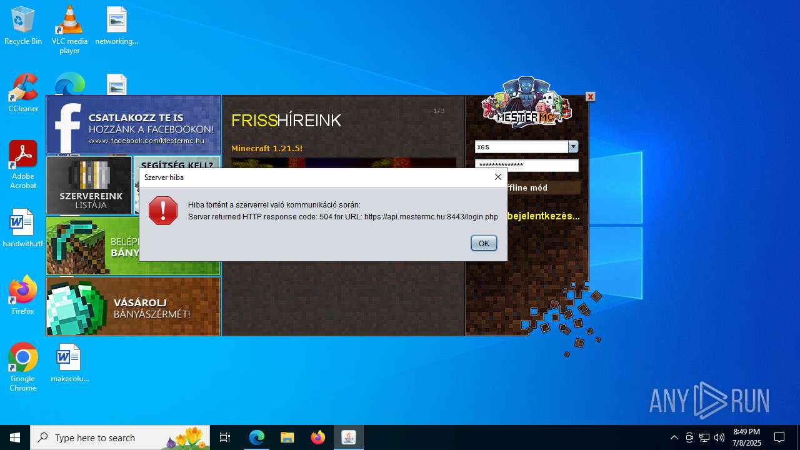The image size is (800, 450).
Task: Open Task View on taskbar
Action: (225, 437)
